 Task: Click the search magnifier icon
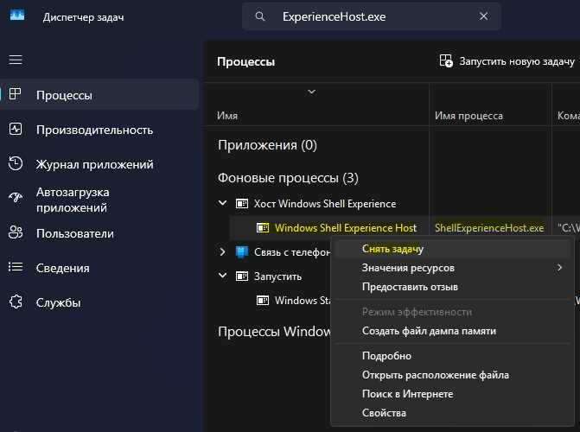(x=260, y=16)
